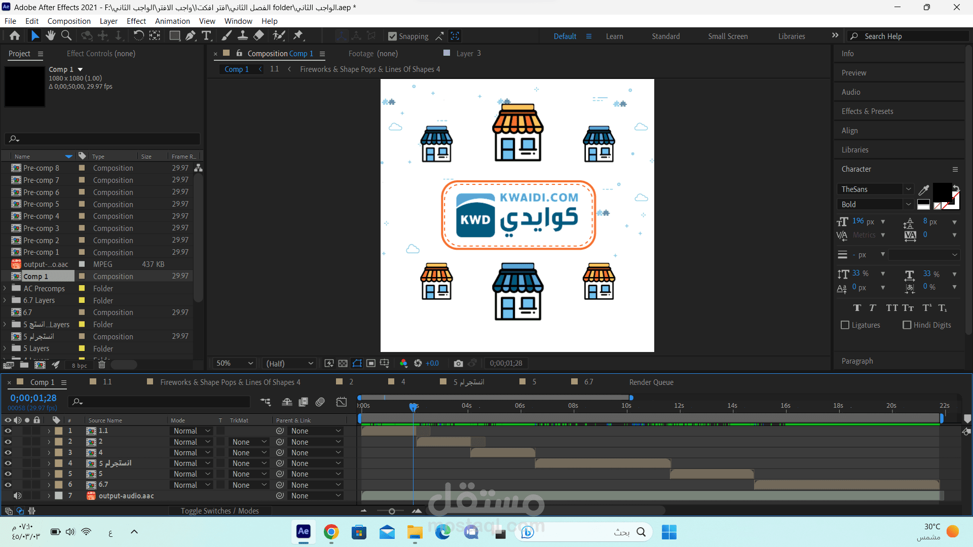Open the Effect menu

coord(136,21)
